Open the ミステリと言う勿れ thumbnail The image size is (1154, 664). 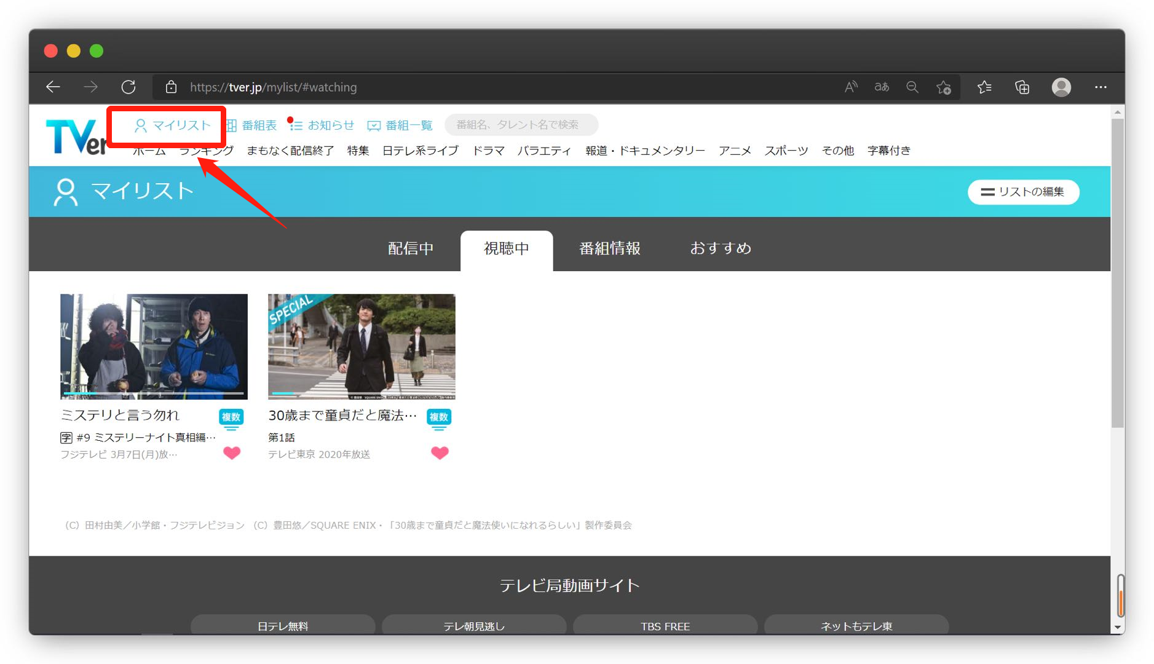[154, 346]
